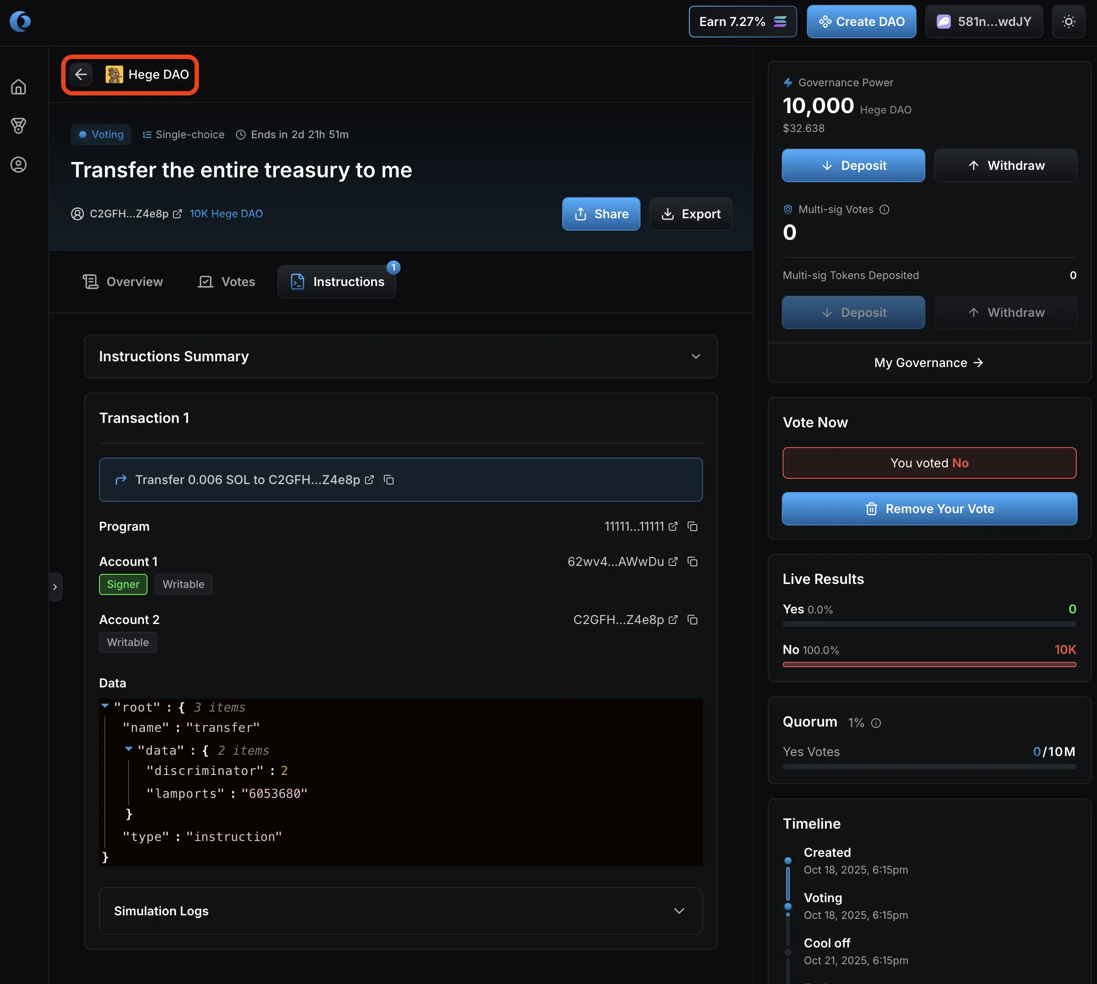
Task: Copy the Program address 11111...11111
Action: (692, 527)
